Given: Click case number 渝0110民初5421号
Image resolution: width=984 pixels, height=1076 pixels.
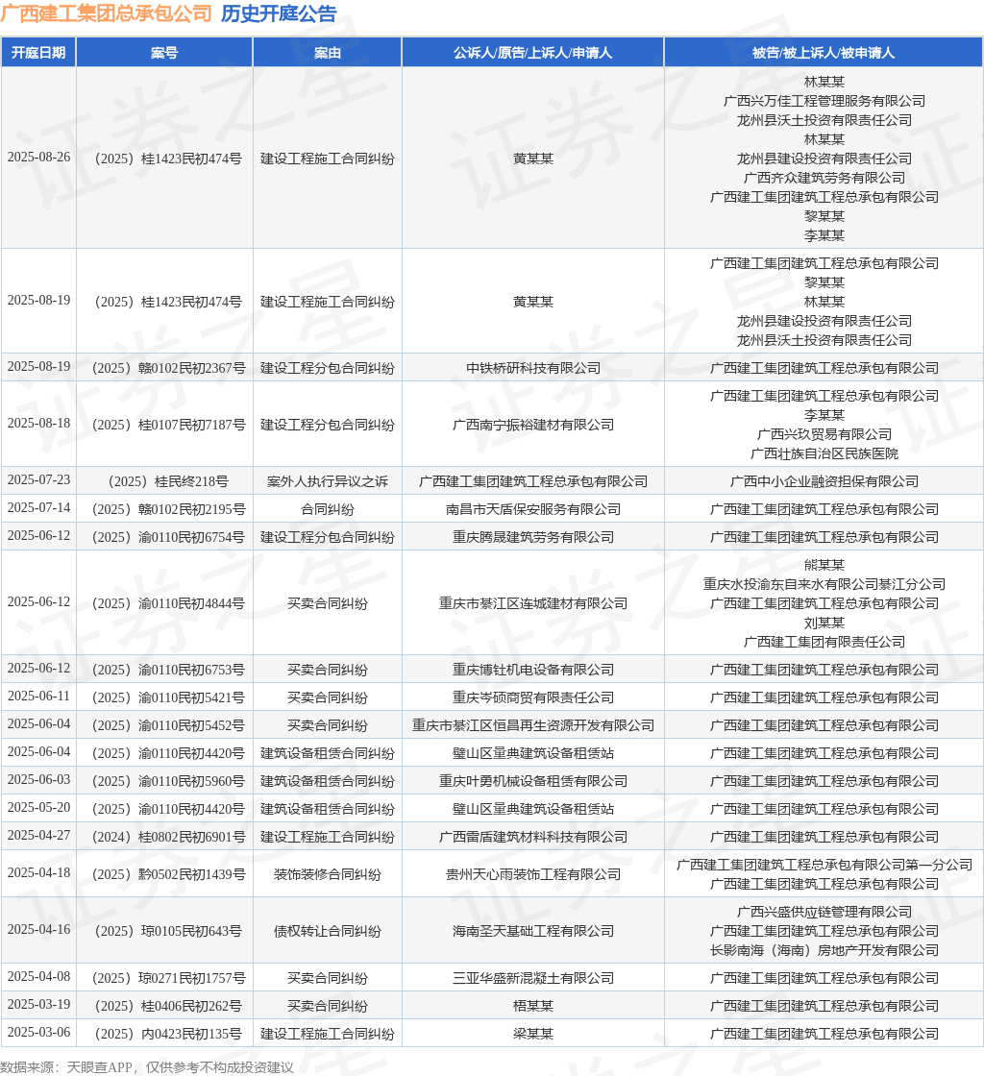Looking at the screenshot, I should pyautogui.click(x=169, y=697).
